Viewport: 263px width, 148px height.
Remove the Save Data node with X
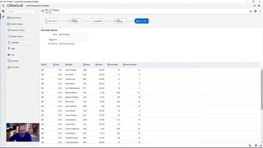[x=150, y=21]
